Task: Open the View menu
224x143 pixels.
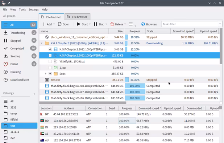Action: (13, 9)
